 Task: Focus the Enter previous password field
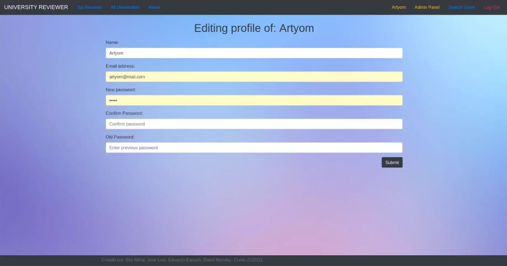click(x=254, y=148)
